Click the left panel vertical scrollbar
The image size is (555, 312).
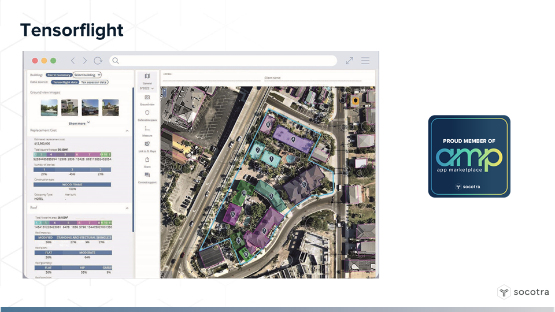coord(134,159)
